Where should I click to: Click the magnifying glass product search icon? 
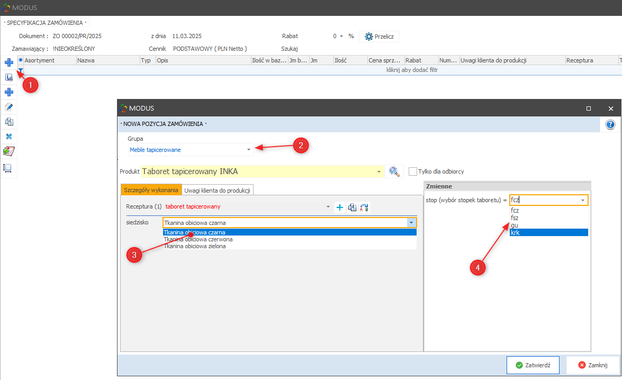pyautogui.click(x=394, y=171)
